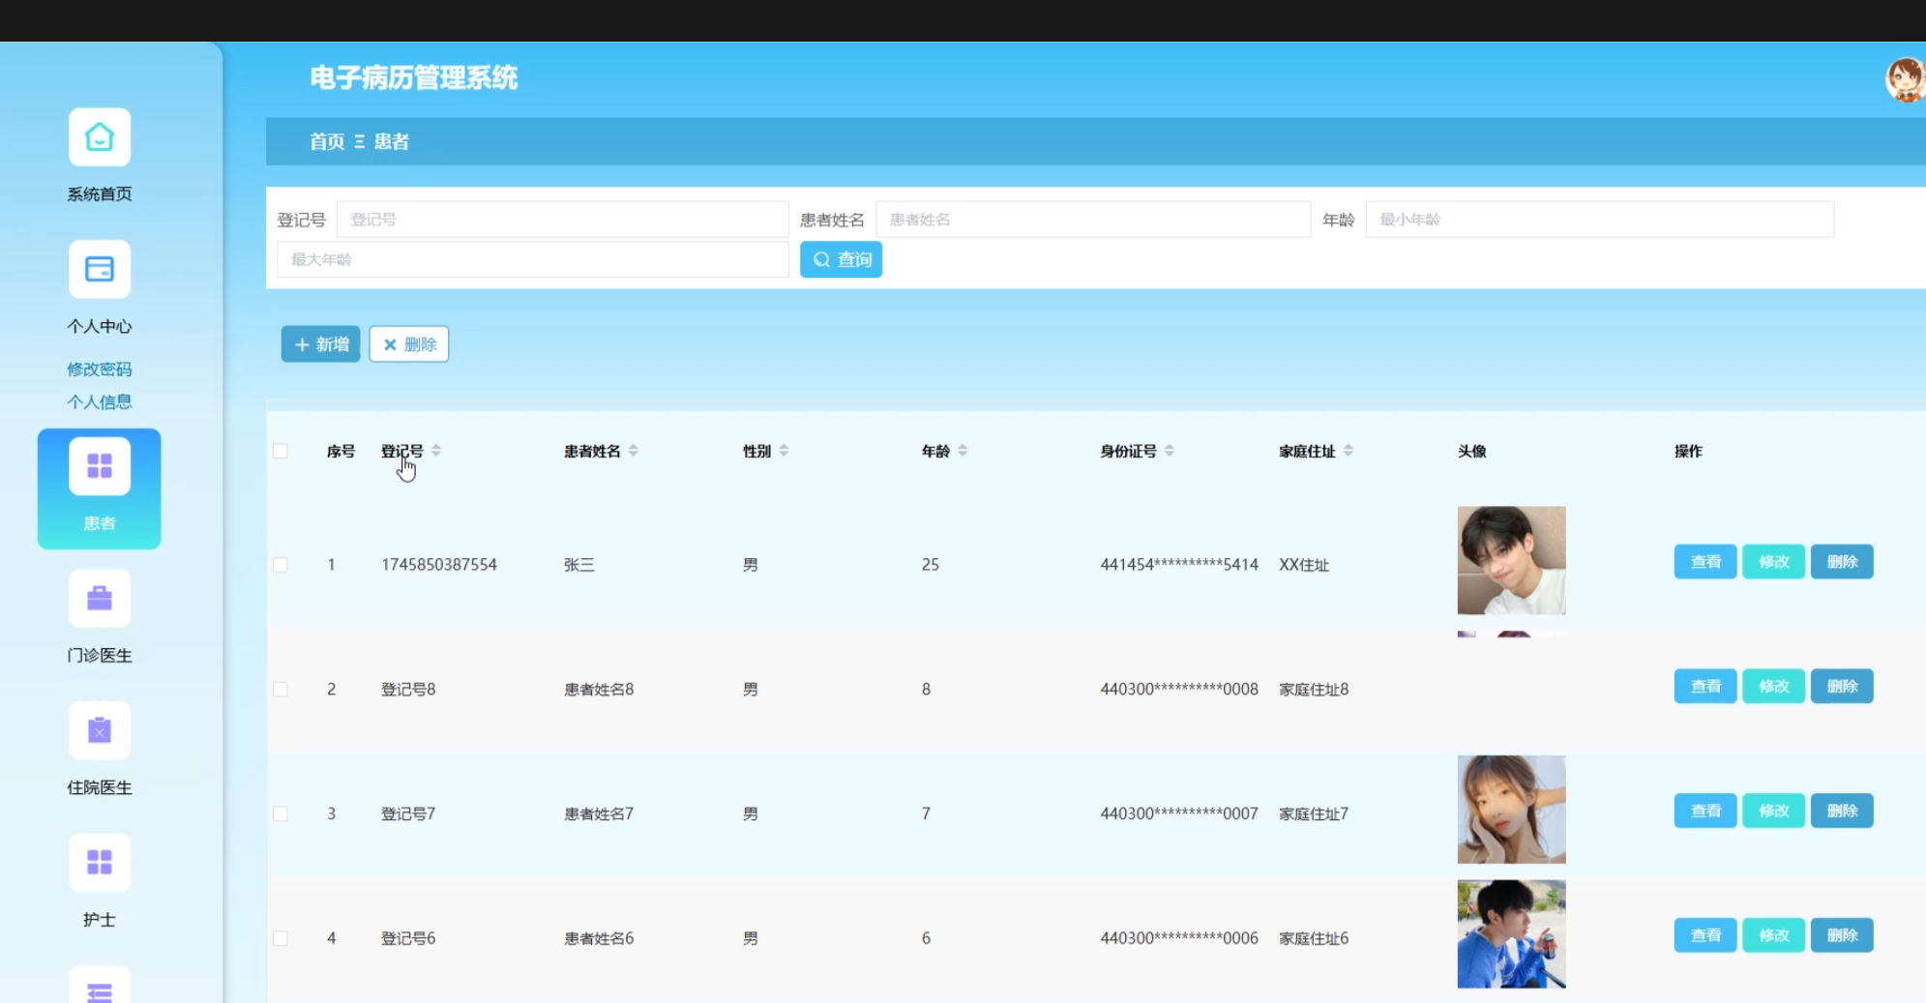
Task: Click the user avatar in top right
Action: click(1905, 79)
